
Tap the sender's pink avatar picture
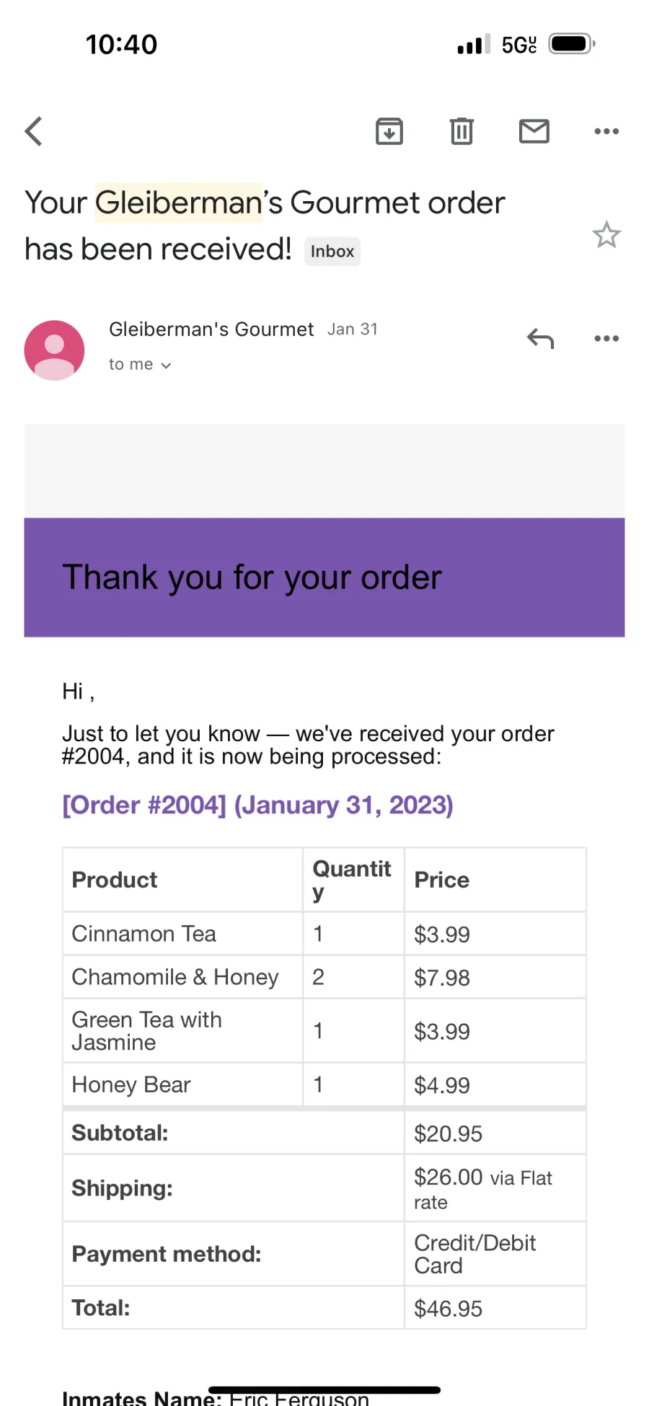pos(54,350)
